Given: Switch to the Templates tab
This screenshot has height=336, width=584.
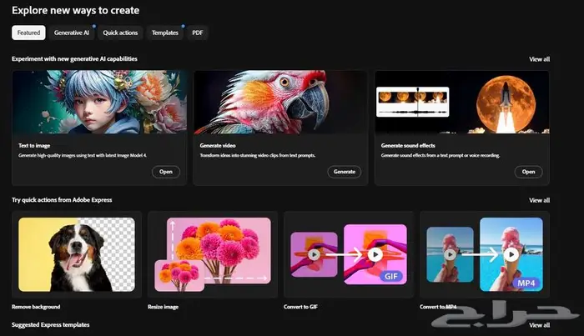Looking at the screenshot, I should pyautogui.click(x=164, y=33).
